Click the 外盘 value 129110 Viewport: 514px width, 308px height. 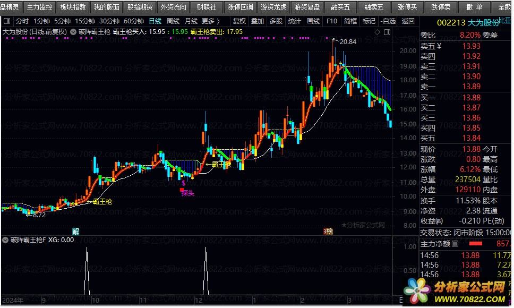click(x=468, y=190)
